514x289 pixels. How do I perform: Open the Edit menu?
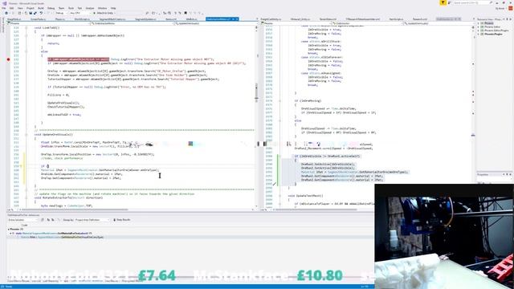coord(11,8)
